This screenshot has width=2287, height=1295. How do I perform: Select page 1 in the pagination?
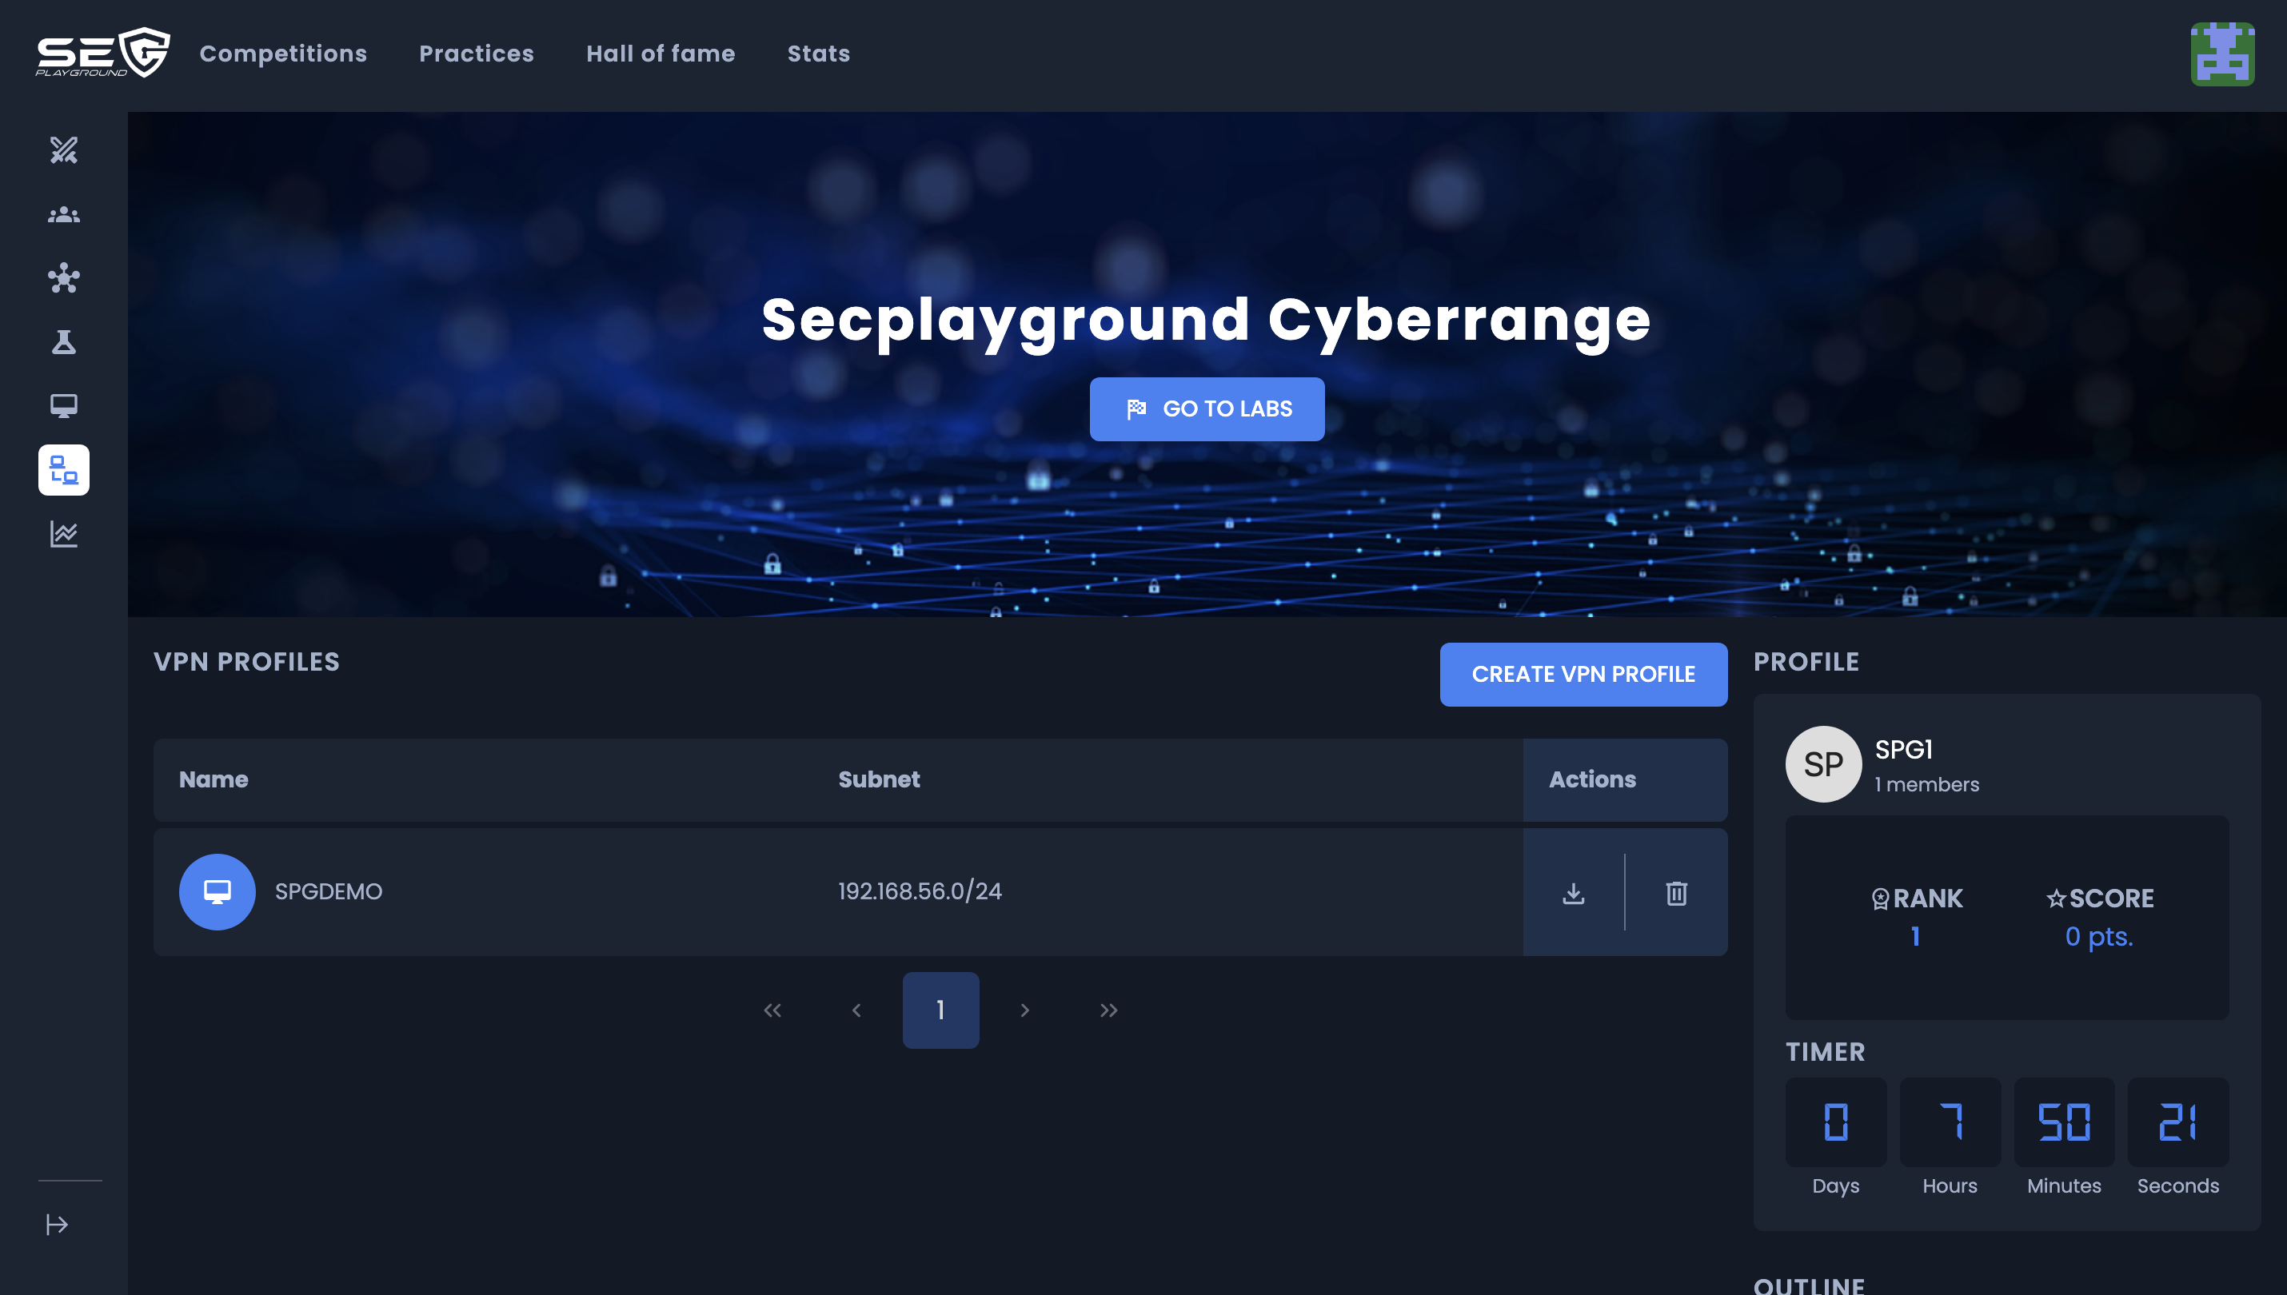click(940, 1010)
